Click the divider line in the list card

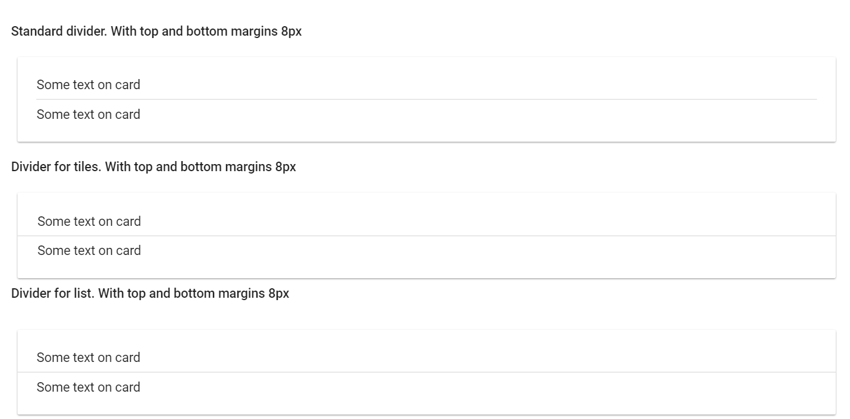coord(426,372)
